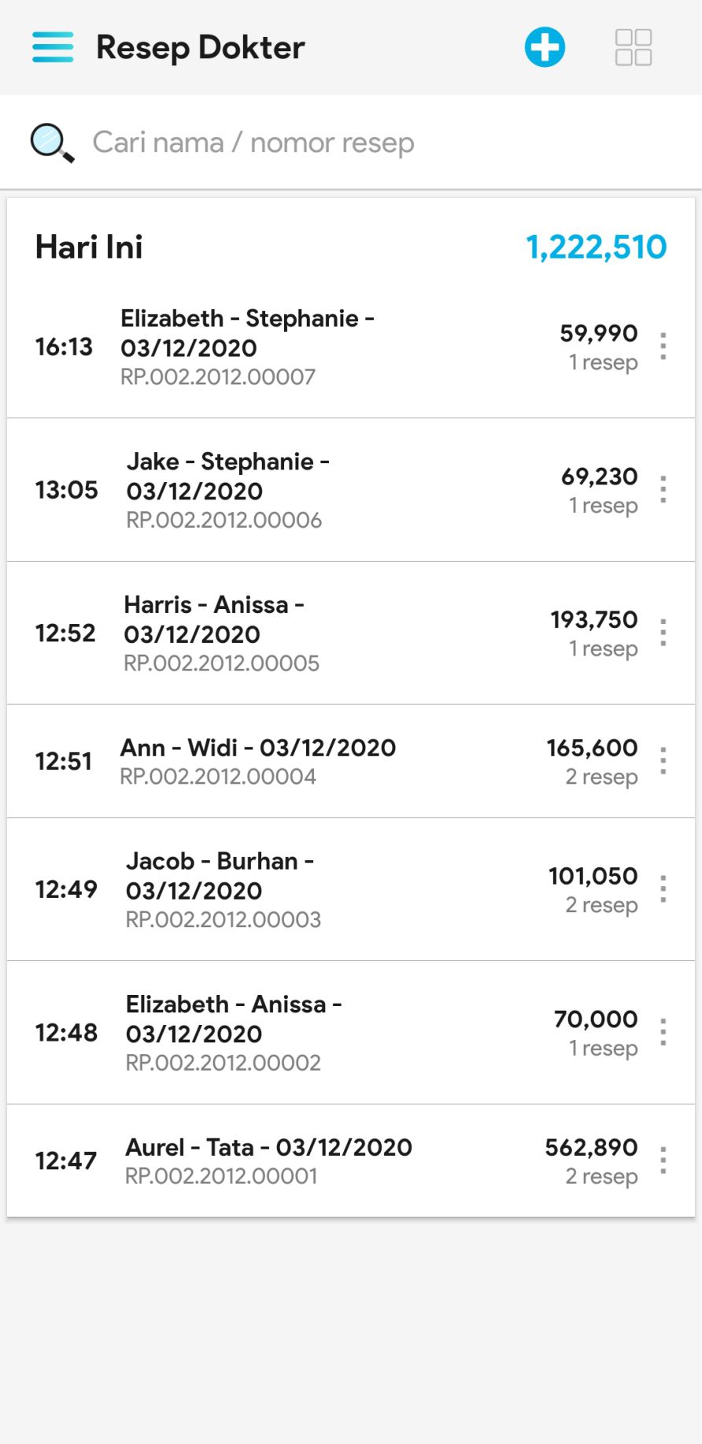Viewport: 702px width, 1444px height.
Task: Open Elizabeth - Stephanie prescription at 16:13
Action: (315, 347)
